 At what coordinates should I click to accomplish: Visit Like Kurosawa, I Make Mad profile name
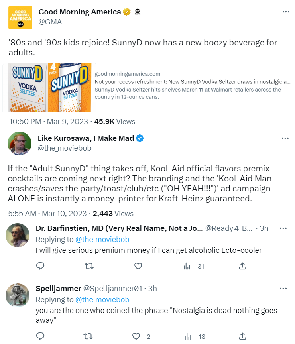pos(86,138)
